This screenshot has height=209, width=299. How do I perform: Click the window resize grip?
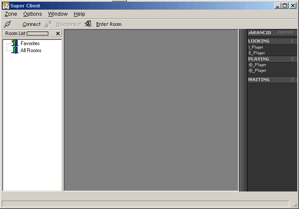295,205
